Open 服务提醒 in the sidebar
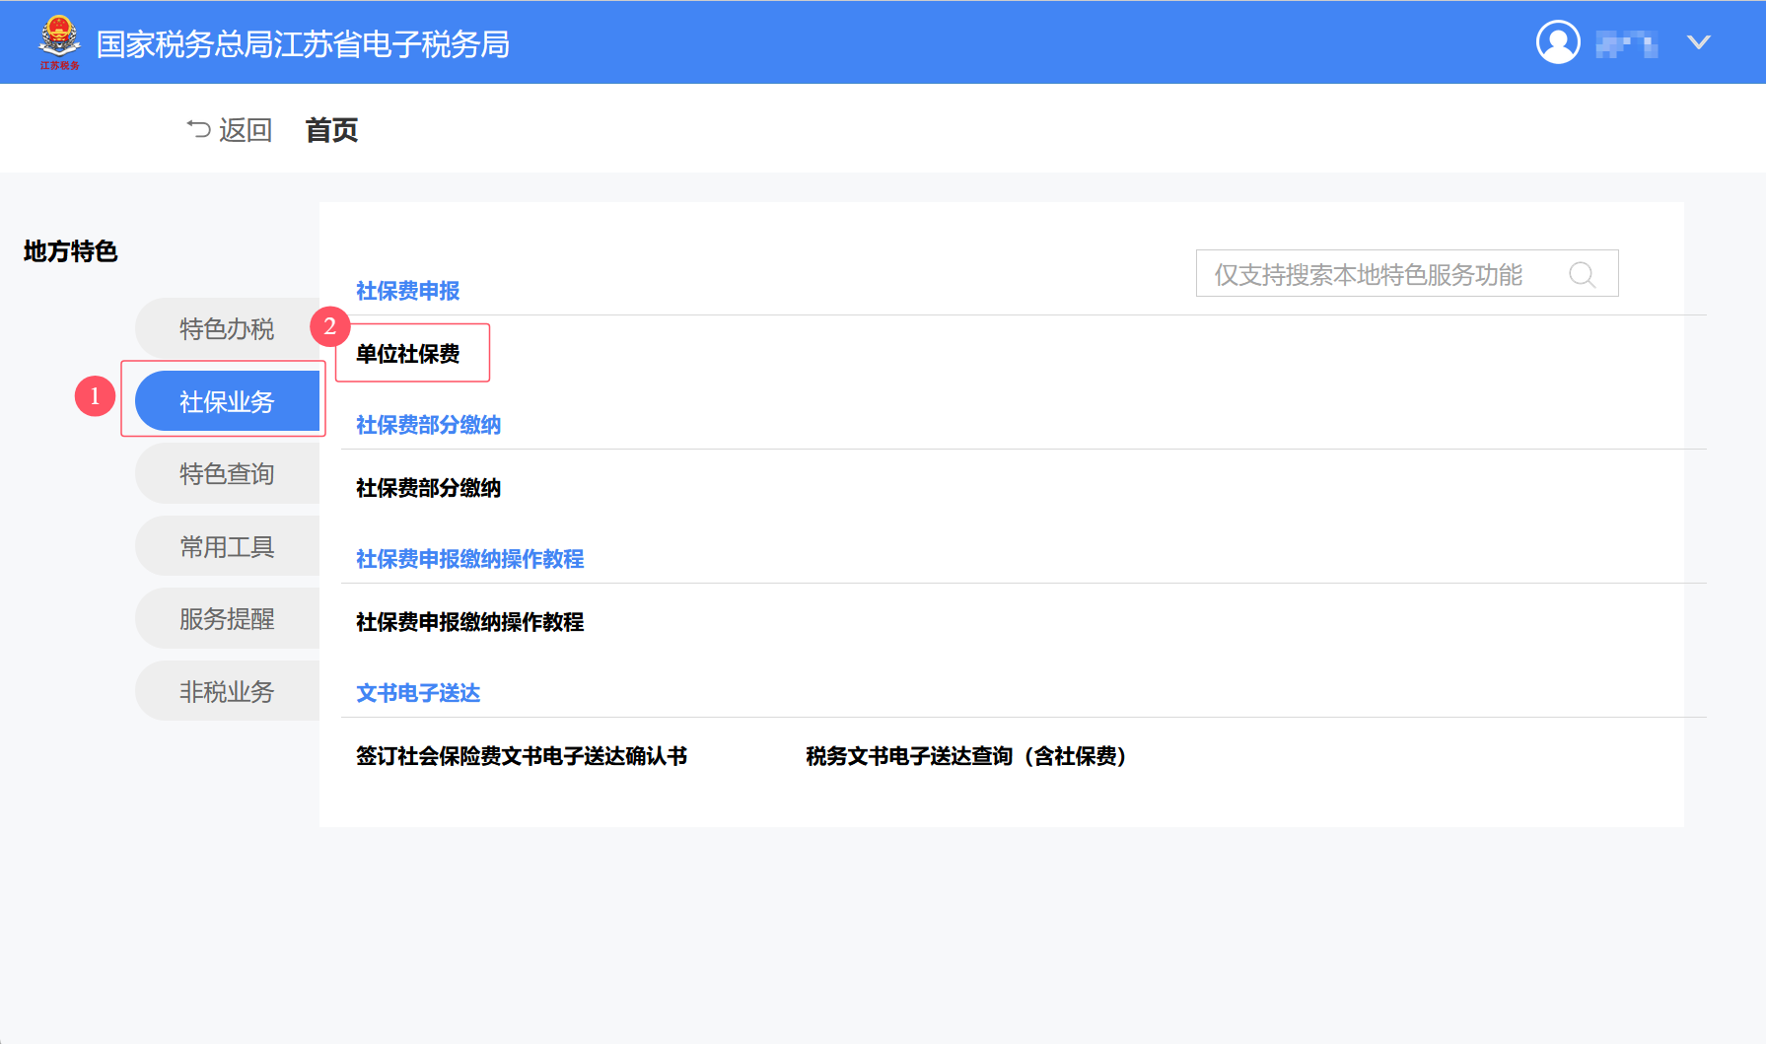Screen dimensions: 1766x1044 click(x=225, y=618)
